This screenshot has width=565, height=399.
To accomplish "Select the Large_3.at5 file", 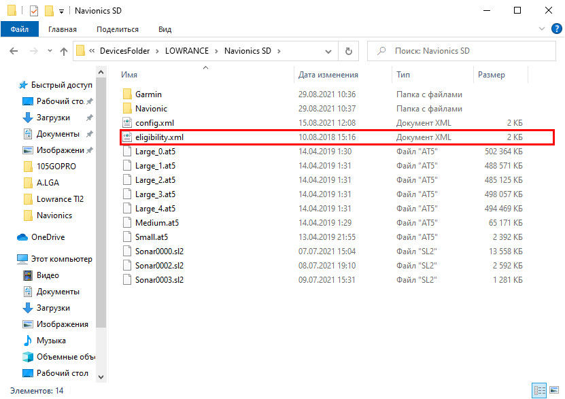I will (x=155, y=194).
